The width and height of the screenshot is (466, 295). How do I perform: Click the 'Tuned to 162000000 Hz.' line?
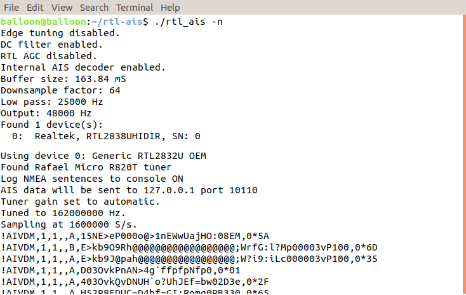point(63,213)
